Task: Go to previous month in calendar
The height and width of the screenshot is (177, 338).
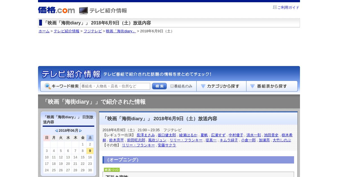Action: click(56, 131)
